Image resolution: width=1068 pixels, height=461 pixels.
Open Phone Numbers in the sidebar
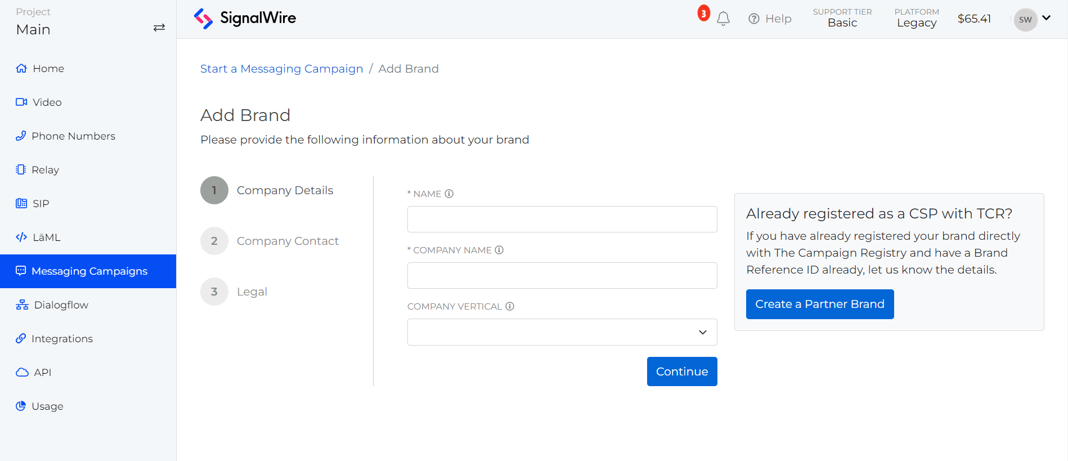click(x=73, y=136)
